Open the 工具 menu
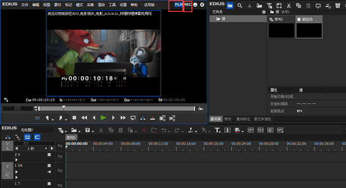 [x=112, y=4]
